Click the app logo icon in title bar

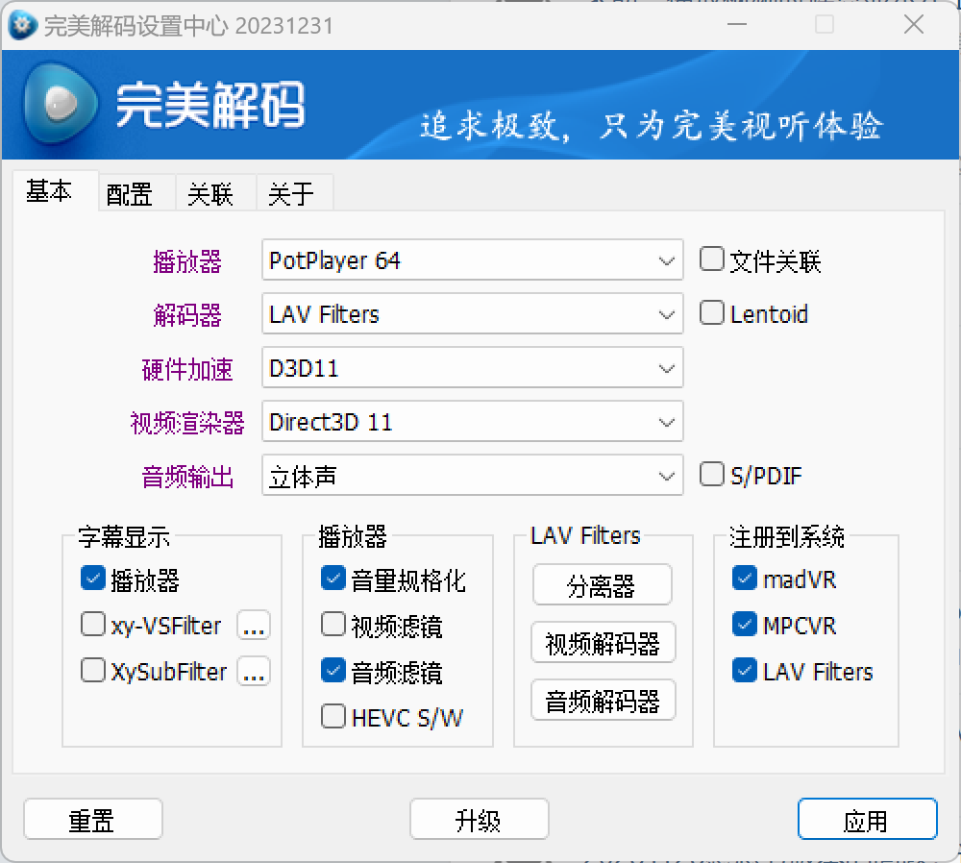pyautogui.click(x=23, y=26)
